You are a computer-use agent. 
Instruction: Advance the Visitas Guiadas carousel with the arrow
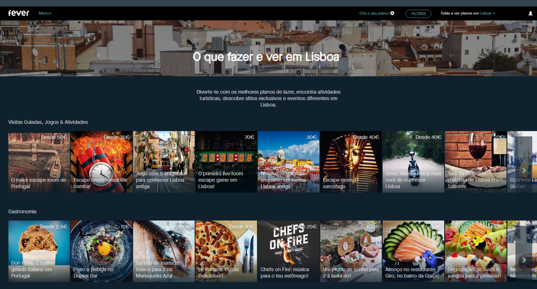pyautogui.click(x=524, y=170)
